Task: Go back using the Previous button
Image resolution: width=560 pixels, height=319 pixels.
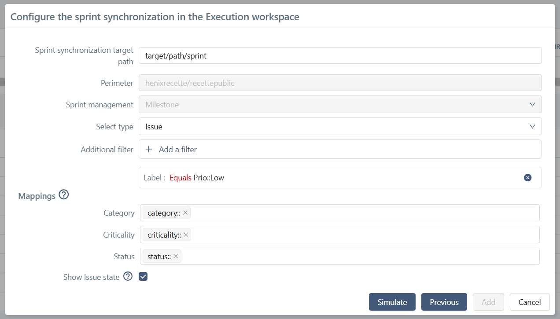Action: click(444, 302)
